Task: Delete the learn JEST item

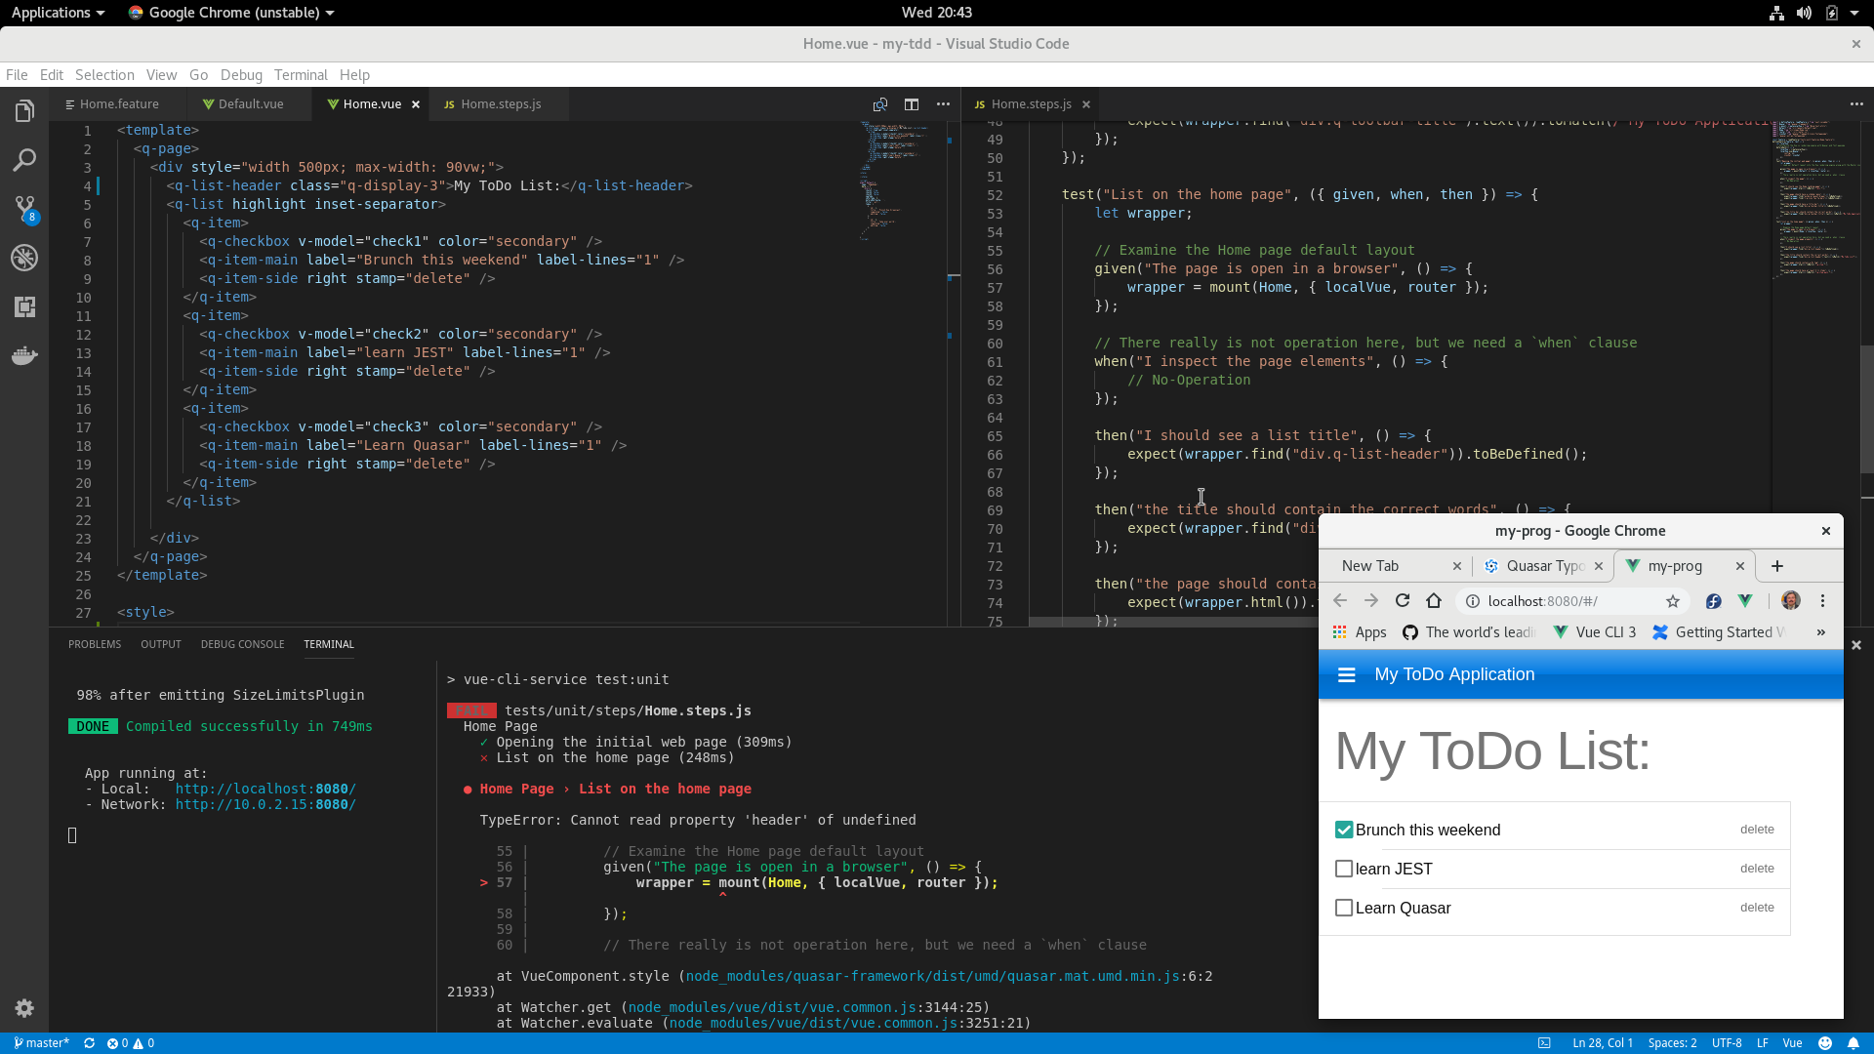Action: tap(1757, 869)
